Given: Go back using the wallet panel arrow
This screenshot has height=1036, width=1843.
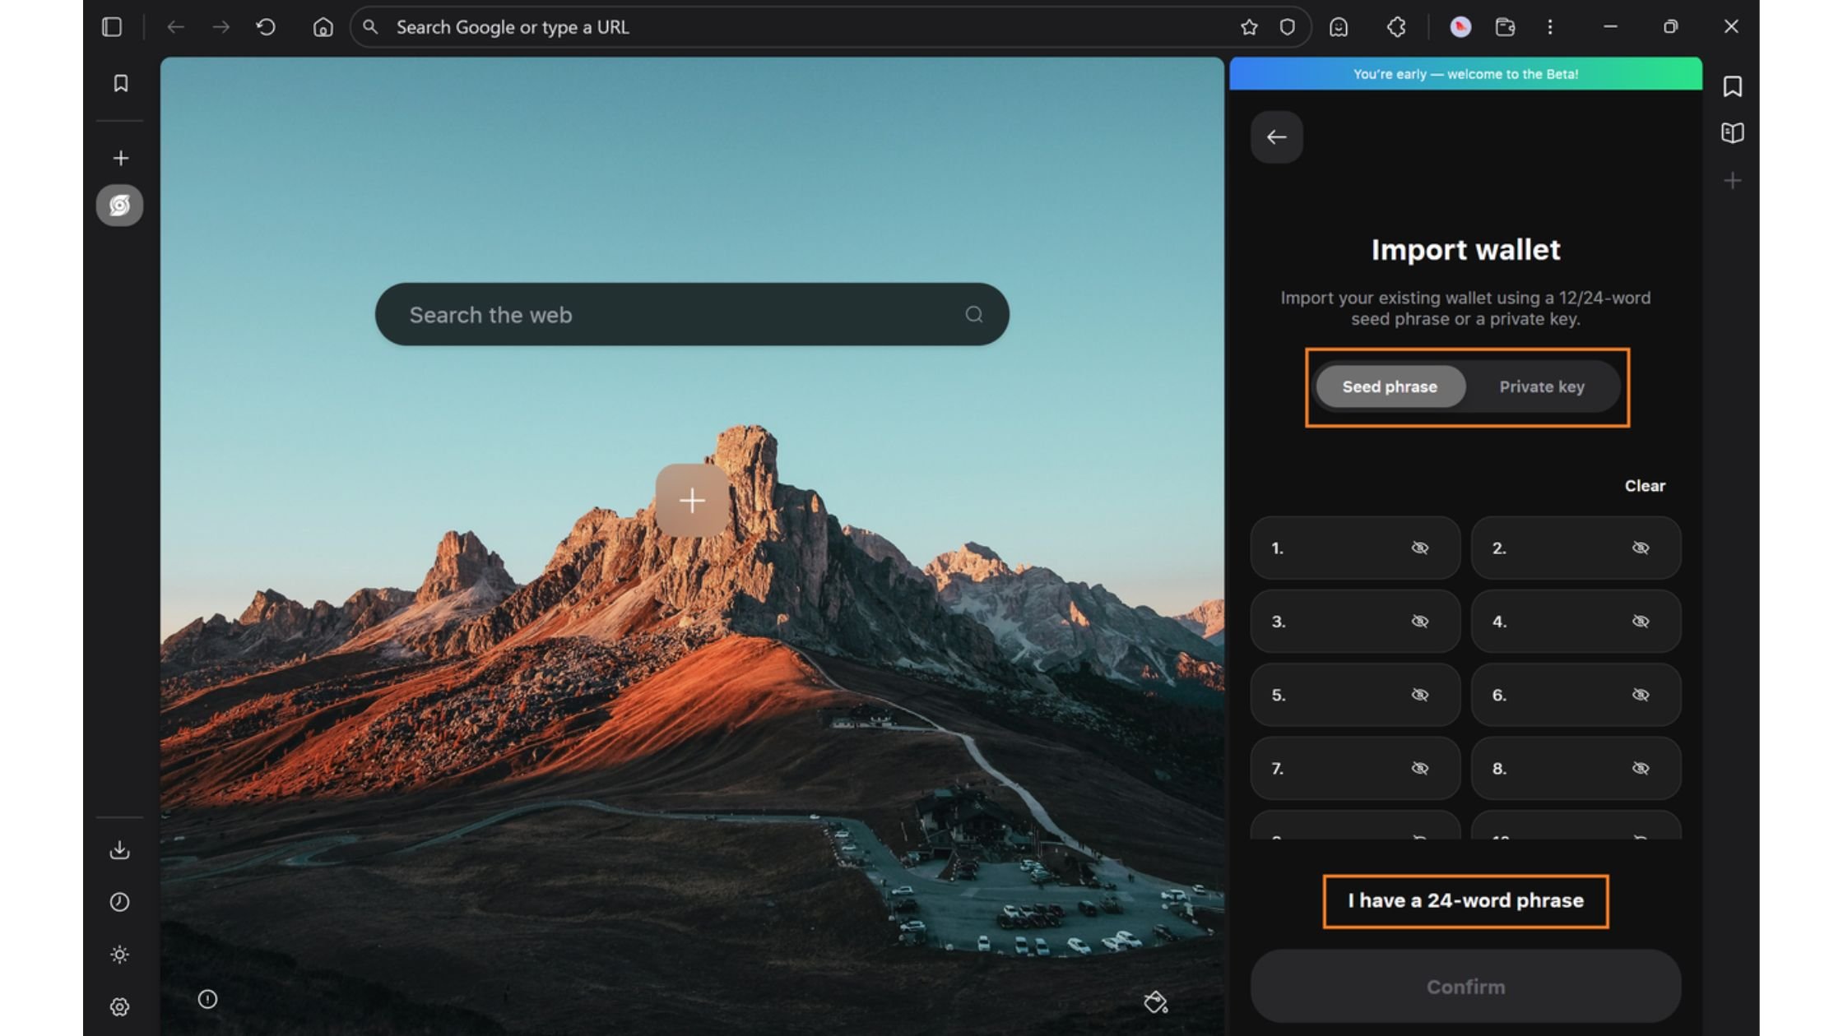Looking at the screenshot, I should click(1276, 136).
